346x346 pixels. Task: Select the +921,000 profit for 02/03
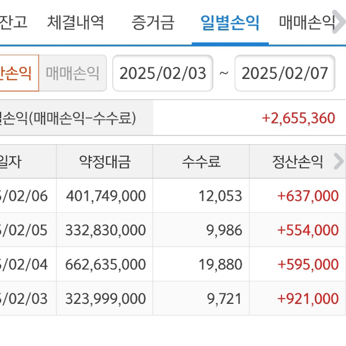(x=307, y=299)
